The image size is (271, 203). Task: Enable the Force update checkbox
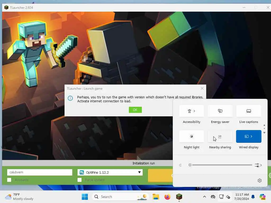[79, 180]
